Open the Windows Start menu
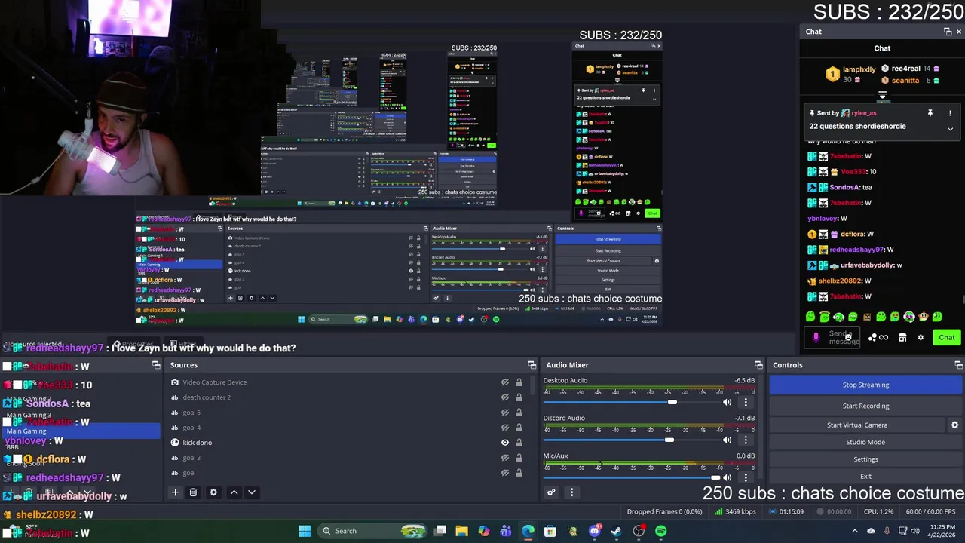The height and width of the screenshot is (543, 965). (x=305, y=531)
